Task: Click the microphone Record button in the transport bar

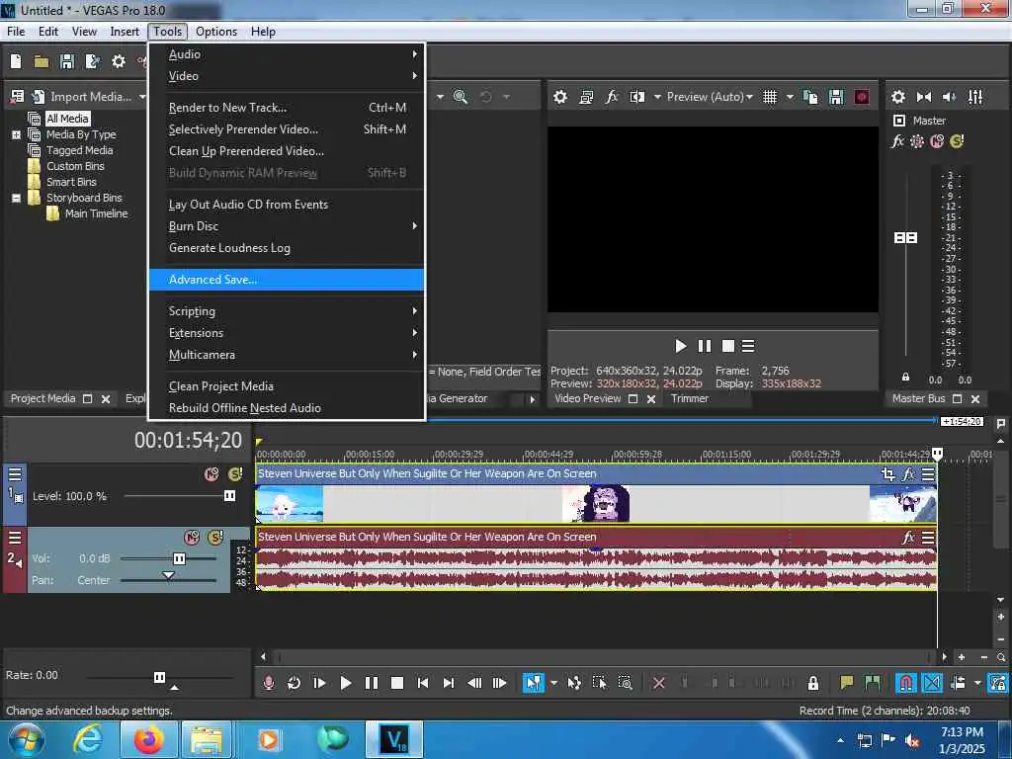Action: pos(269,683)
